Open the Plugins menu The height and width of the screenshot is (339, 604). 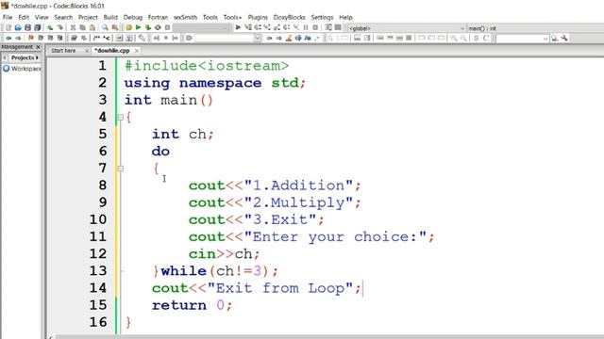coord(258,17)
